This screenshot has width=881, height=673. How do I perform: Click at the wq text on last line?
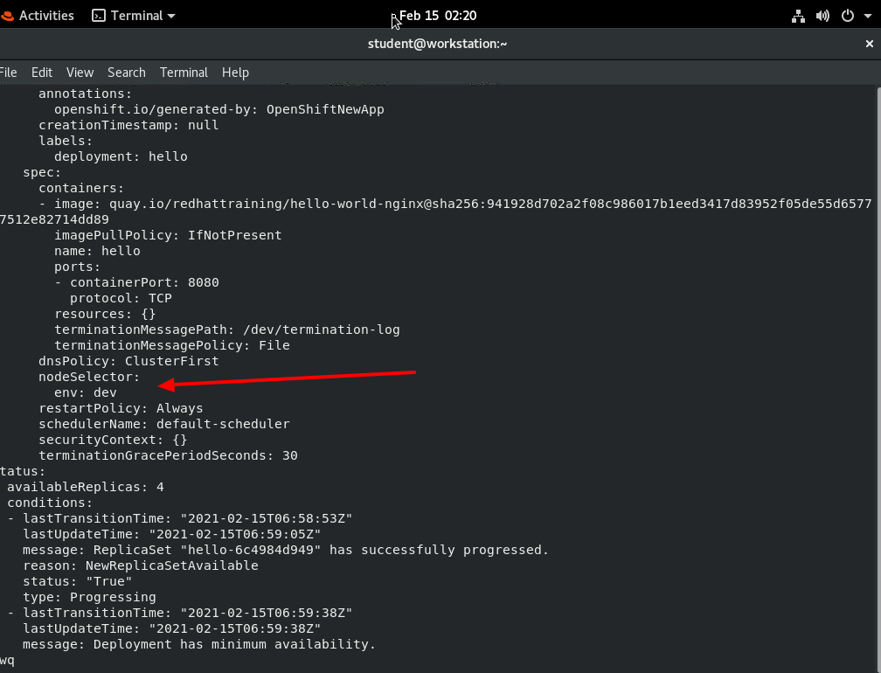(7, 660)
